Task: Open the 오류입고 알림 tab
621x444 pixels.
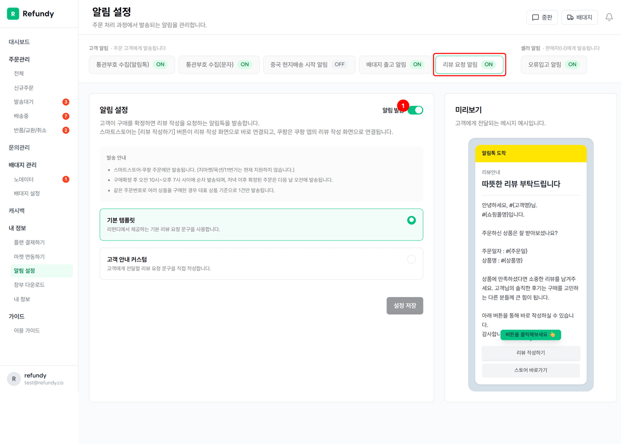Action: [554, 64]
